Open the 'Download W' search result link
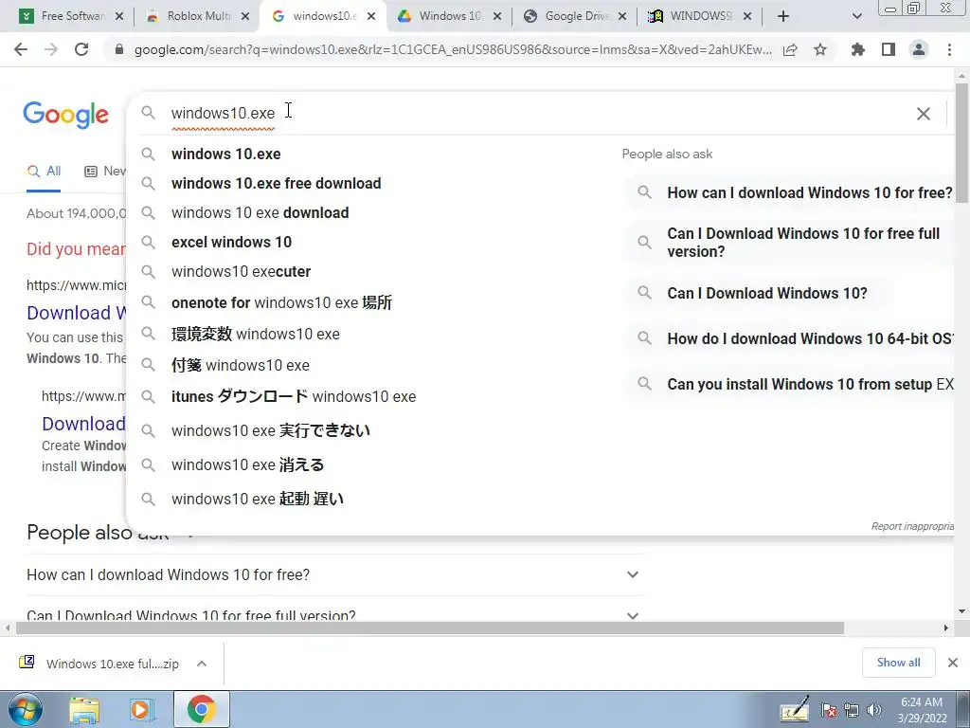 [76, 313]
